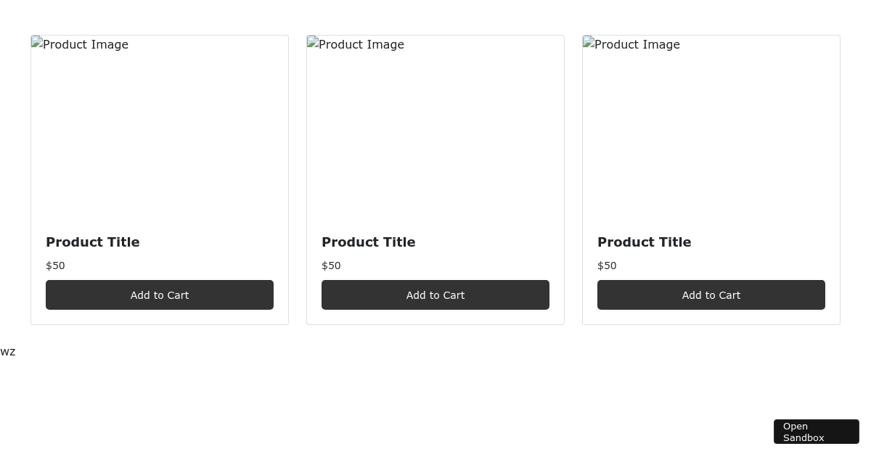The width and height of the screenshot is (871, 457).
Task: Select the third card's Product Title heading
Action: tap(645, 242)
